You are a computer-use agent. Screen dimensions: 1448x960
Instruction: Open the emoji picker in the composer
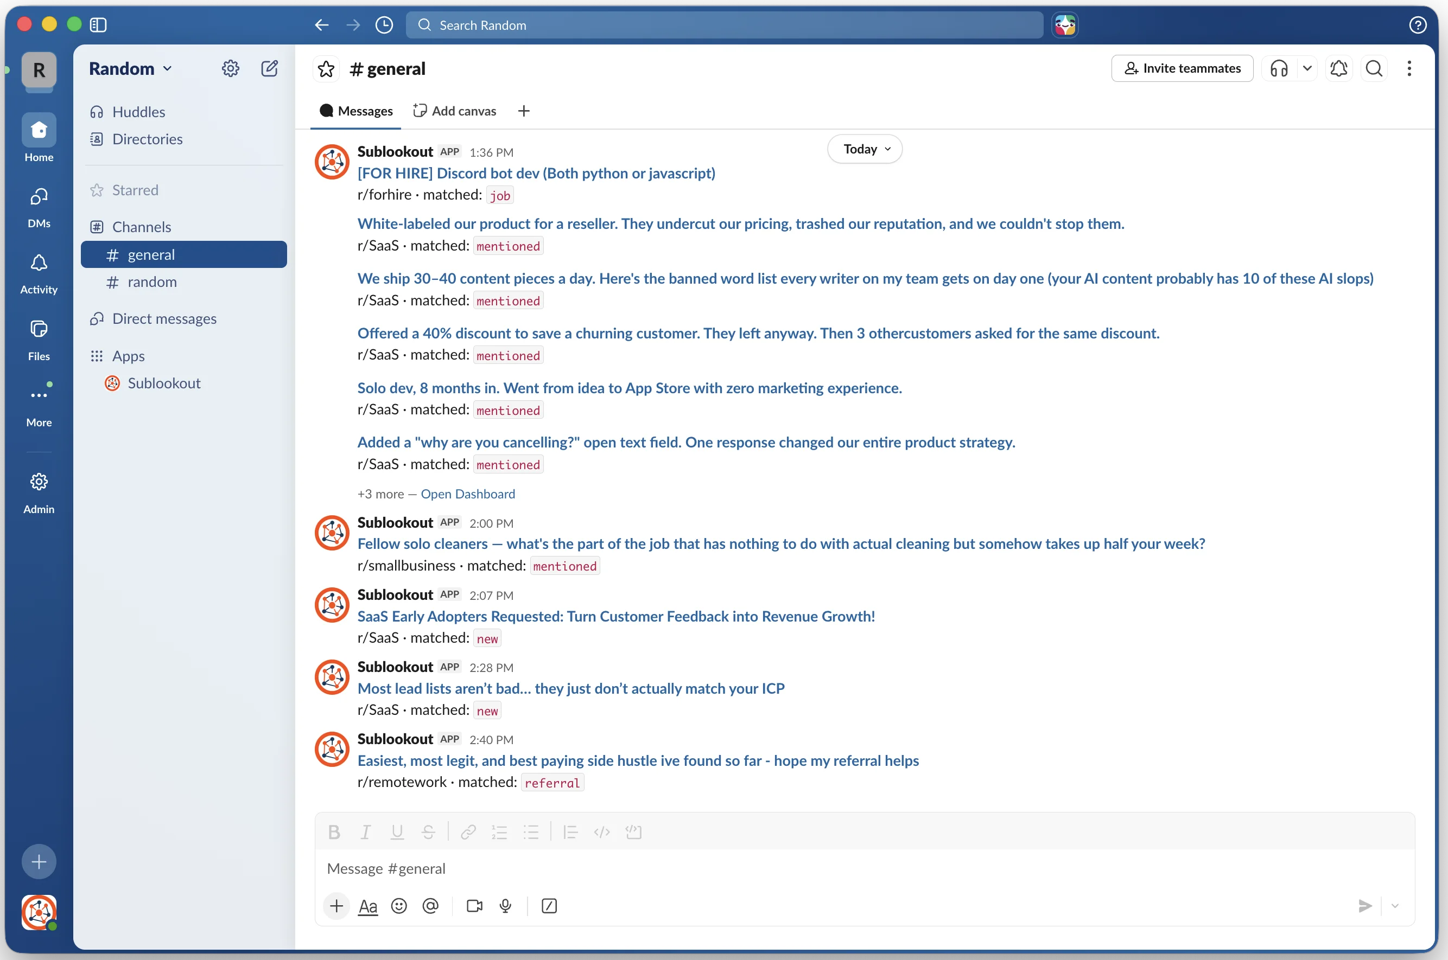pyautogui.click(x=399, y=906)
